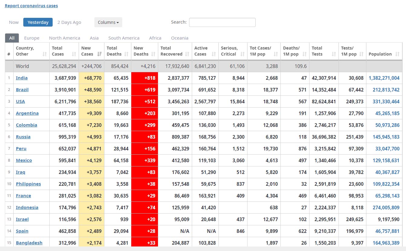This screenshot has height=251, width=406.
Task: Click India new deaths cell +818
Action: pyautogui.click(x=145, y=78)
